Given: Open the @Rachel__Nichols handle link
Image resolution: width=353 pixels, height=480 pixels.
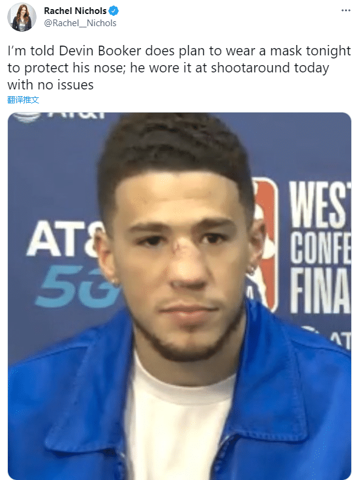Looking at the screenshot, I should click(80, 23).
